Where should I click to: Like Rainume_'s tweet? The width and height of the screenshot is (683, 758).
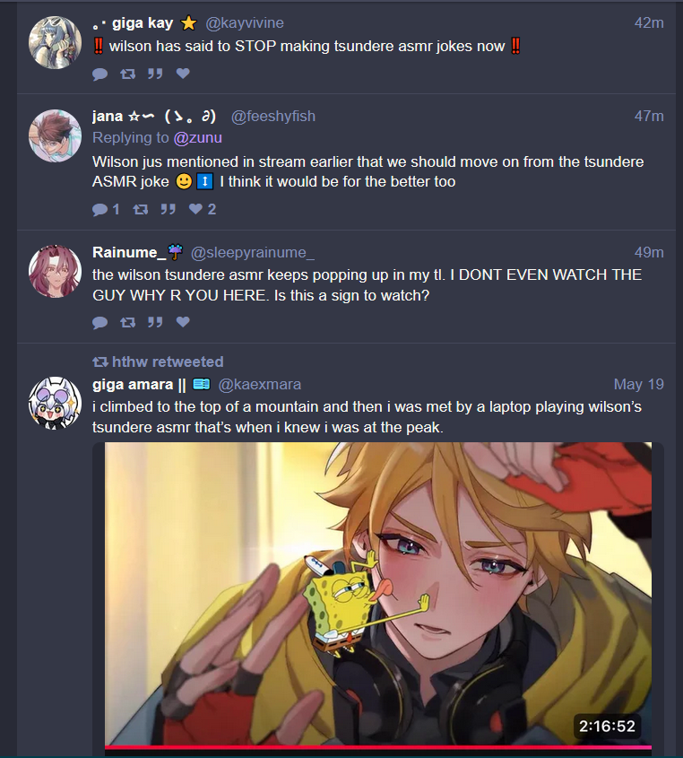click(183, 322)
